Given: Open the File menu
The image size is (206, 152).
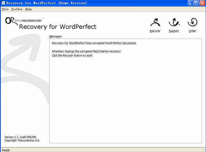Looking at the screenshot, I should pos(5,9).
